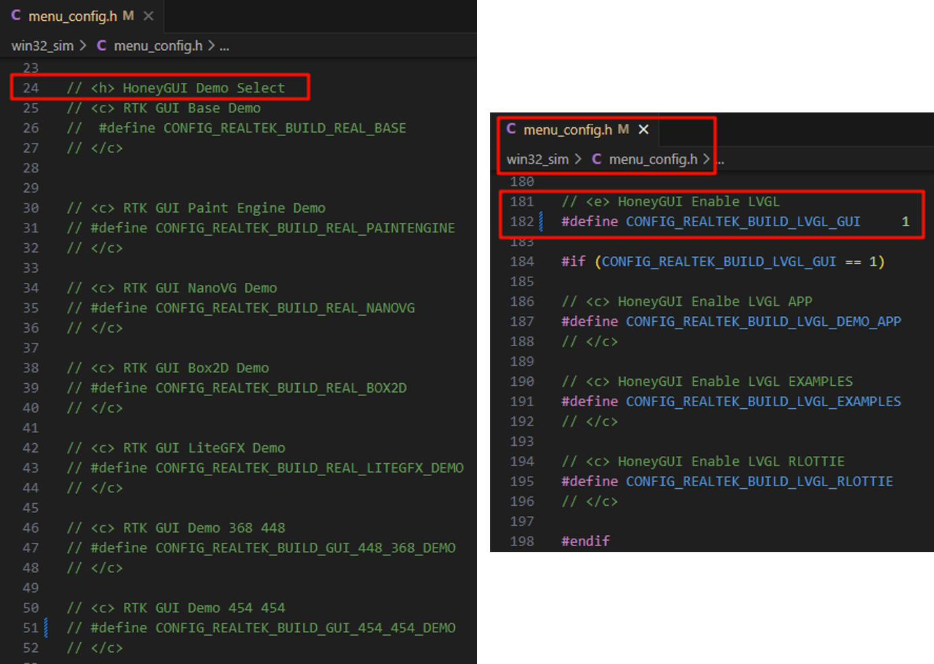Close the menu_config.h tab in left editor

[x=148, y=15]
